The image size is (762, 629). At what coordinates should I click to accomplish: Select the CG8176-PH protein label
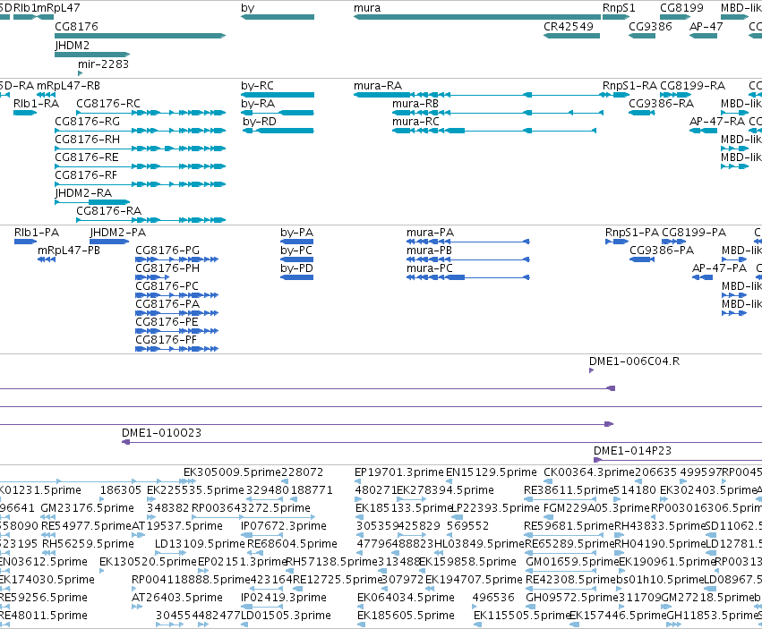pyautogui.click(x=167, y=268)
